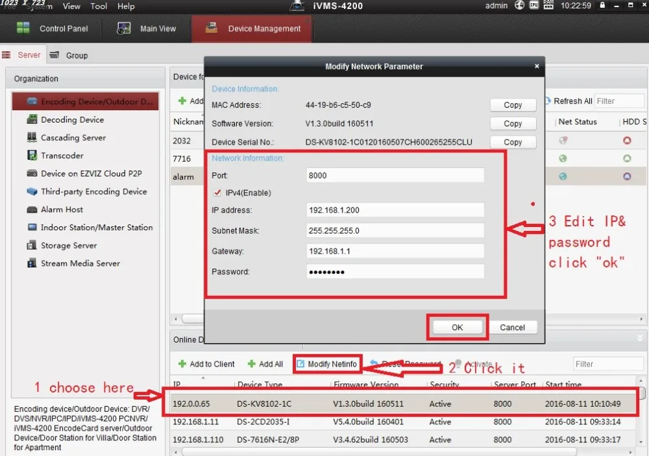Copy the MAC Address value
This screenshot has width=649, height=456.
(513, 105)
